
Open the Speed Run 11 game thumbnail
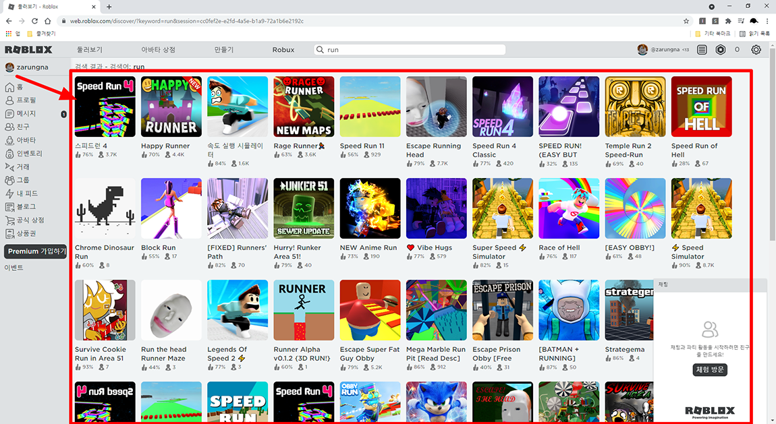pos(370,107)
